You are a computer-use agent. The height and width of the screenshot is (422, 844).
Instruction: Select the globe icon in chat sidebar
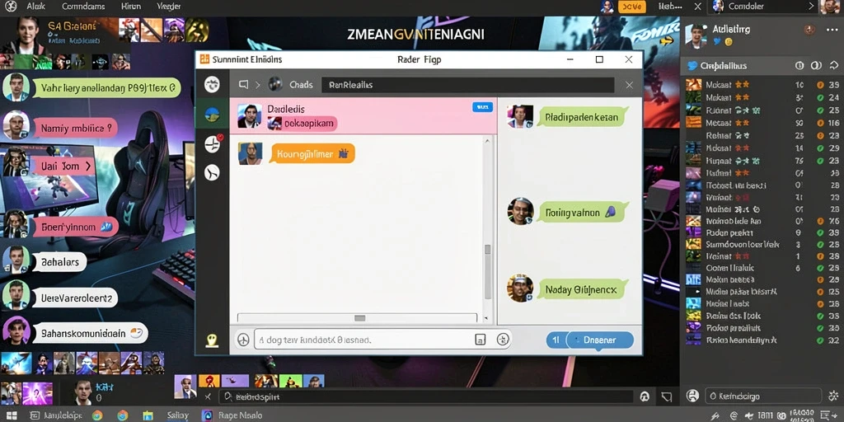[x=212, y=114]
